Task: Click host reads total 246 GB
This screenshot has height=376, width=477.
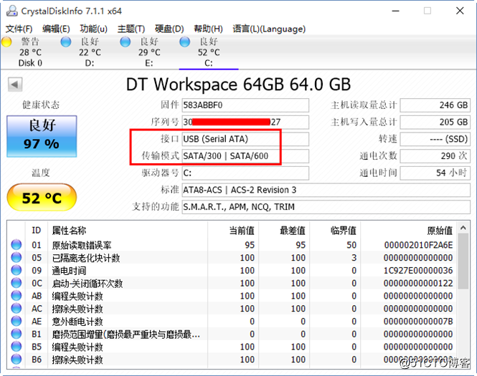Action: (435, 105)
